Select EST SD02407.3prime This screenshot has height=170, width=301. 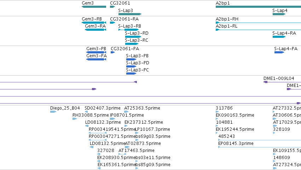pyautogui.click(x=86, y=112)
